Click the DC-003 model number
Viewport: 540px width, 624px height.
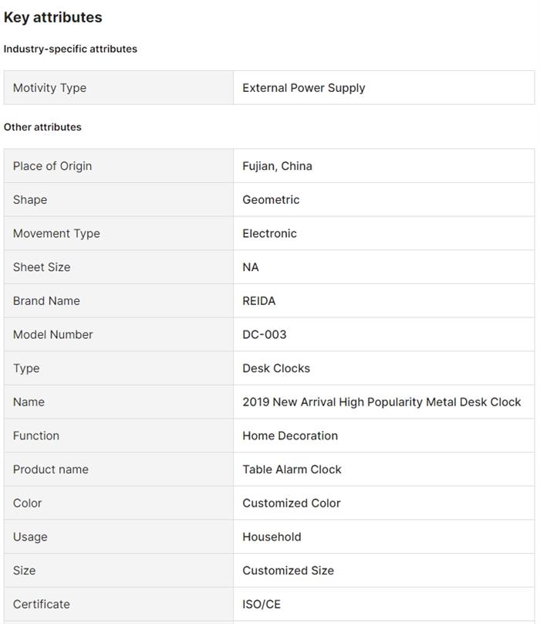(264, 334)
